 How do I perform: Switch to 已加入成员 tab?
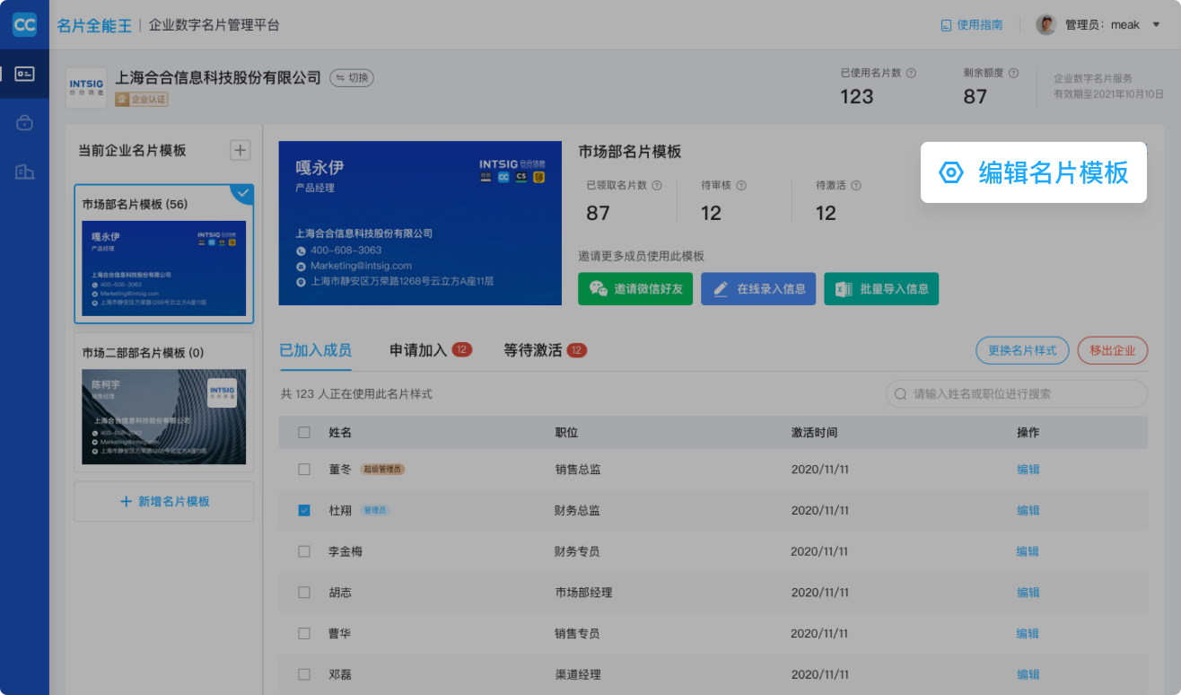316,350
